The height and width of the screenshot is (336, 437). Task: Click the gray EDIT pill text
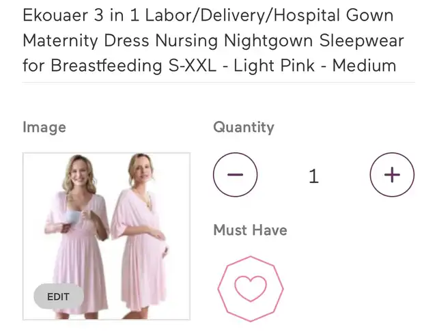point(58,296)
